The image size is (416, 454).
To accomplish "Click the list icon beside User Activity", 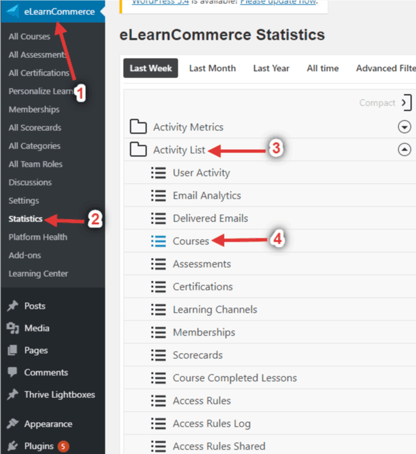I will (159, 173).
